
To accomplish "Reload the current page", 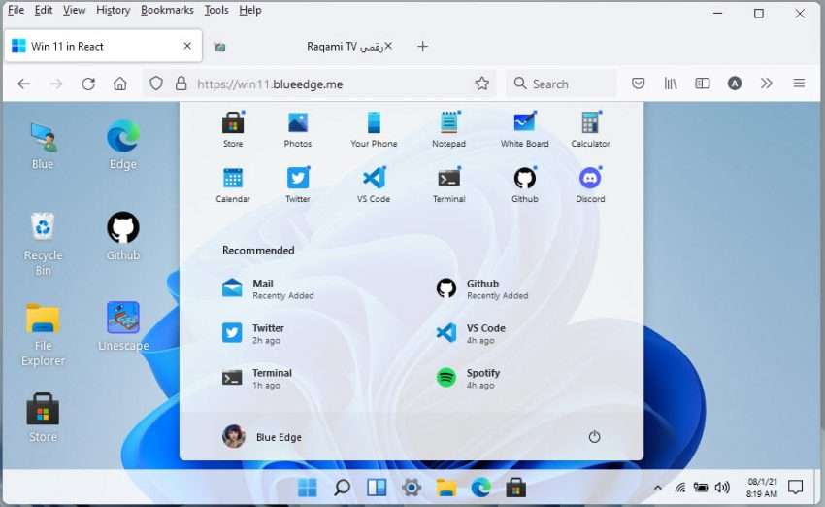I will pos(88,84).
